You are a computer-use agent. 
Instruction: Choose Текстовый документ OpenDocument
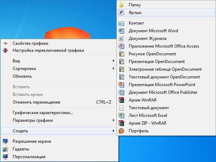166,77
